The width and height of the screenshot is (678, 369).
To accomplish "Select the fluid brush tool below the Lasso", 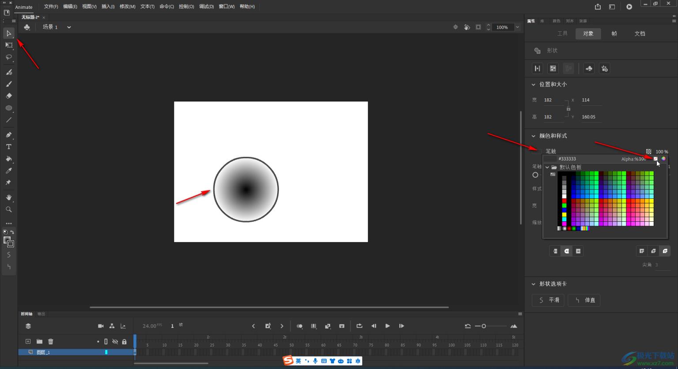I will coord(8,72).
